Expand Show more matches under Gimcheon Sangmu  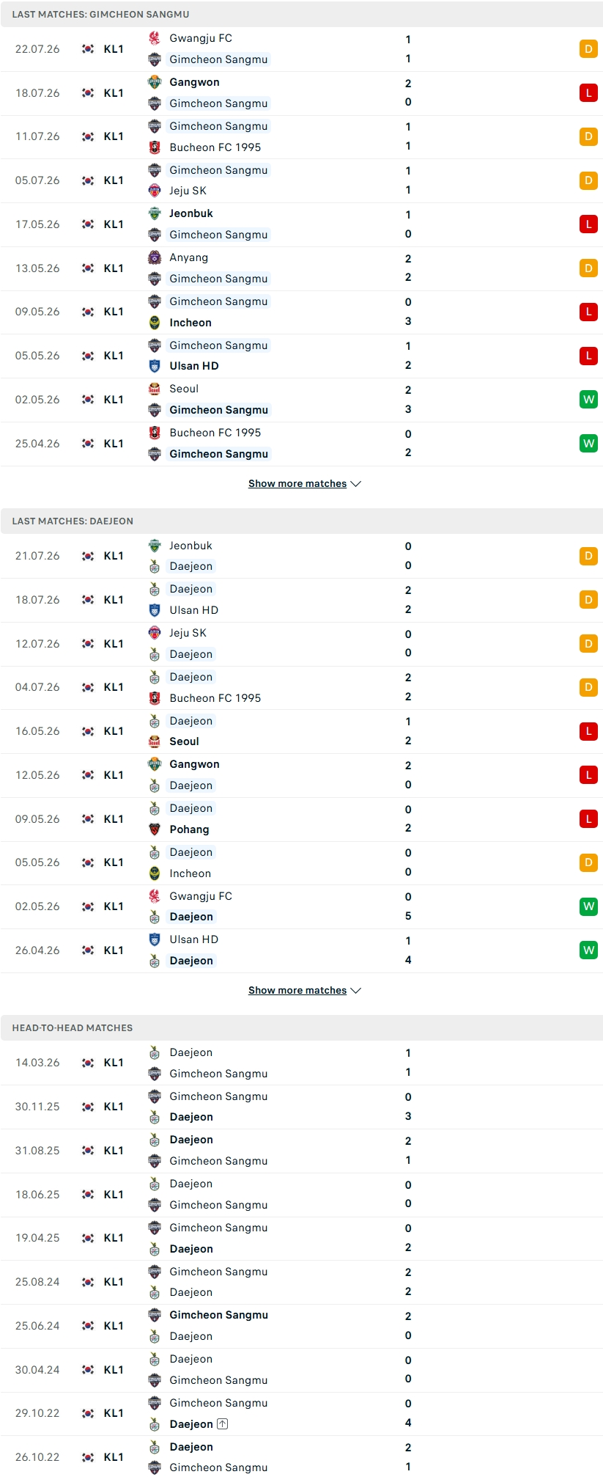[297, 483]
